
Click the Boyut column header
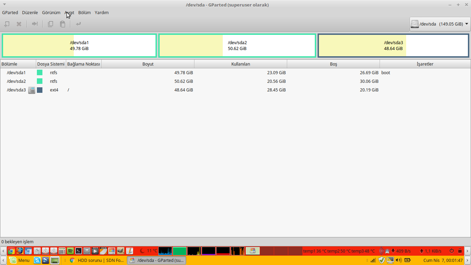pyautogui.click(x=148, y=64)
